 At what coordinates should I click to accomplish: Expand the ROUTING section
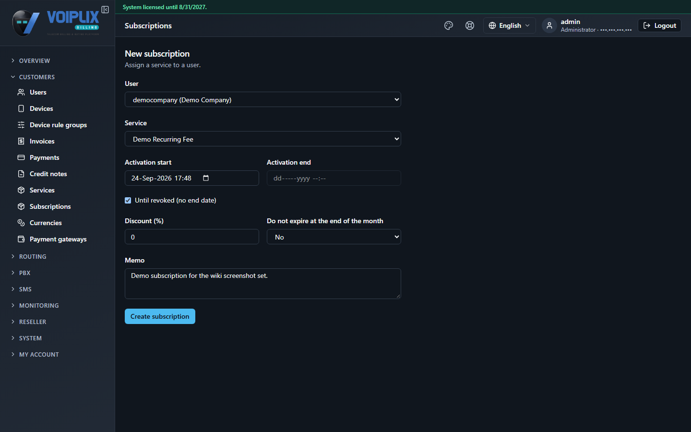point(29,256)
